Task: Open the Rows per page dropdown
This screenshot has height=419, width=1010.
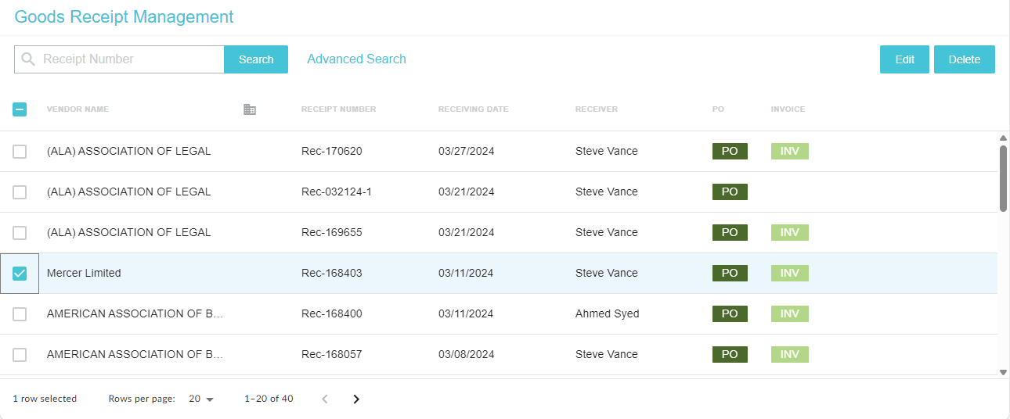Action: pos(201,399)
